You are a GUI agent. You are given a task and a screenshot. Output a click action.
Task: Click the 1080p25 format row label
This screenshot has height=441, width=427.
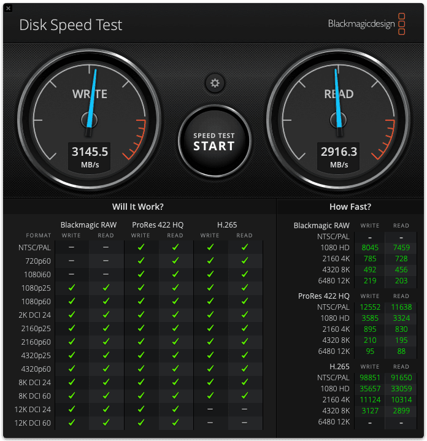click(x=36, y=288)
